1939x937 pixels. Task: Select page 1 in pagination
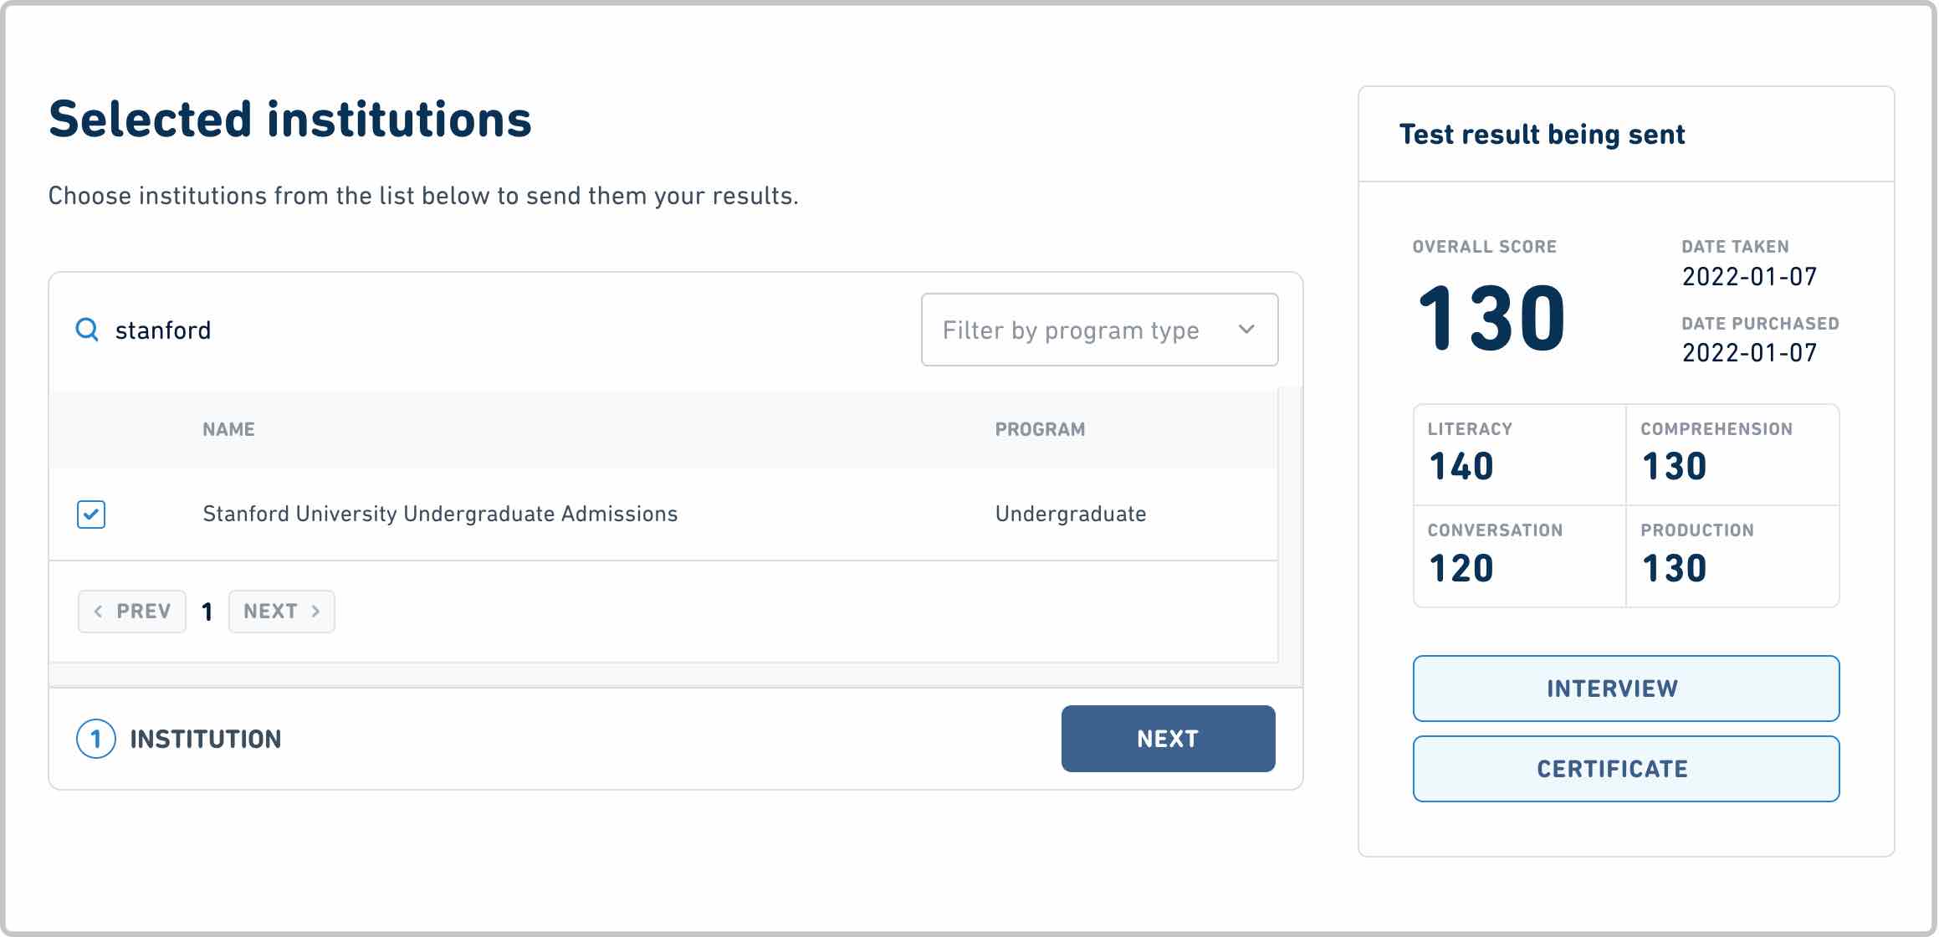click(207, 611)
